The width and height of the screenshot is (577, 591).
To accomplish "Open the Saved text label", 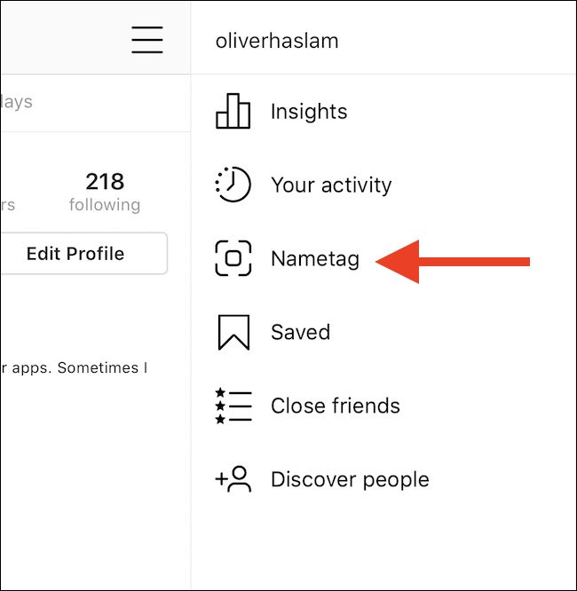I will pyautogui.click(x=300, y=333).
